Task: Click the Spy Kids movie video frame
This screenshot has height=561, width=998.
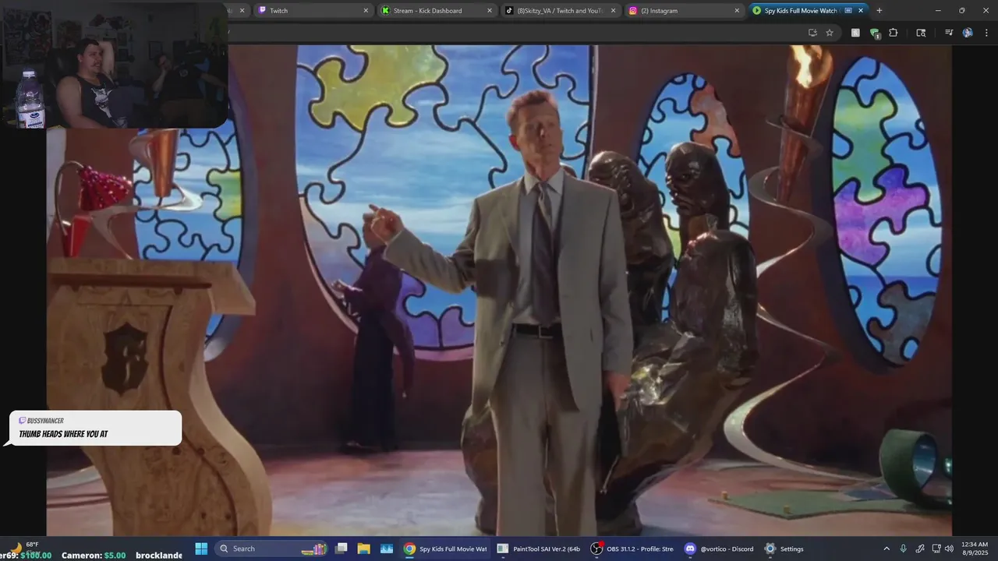Action: (499, 290)
